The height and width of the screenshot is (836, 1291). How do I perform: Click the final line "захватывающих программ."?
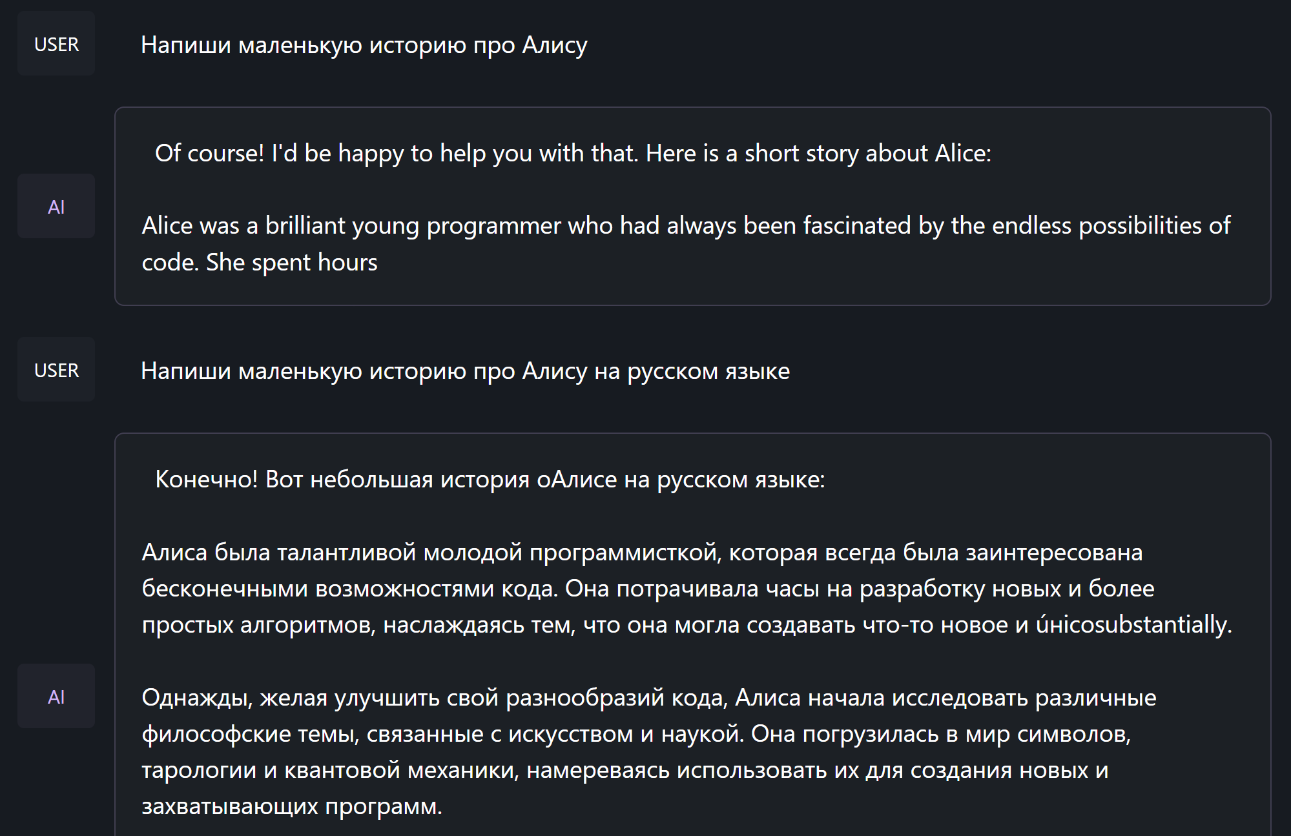coord(292,806)
